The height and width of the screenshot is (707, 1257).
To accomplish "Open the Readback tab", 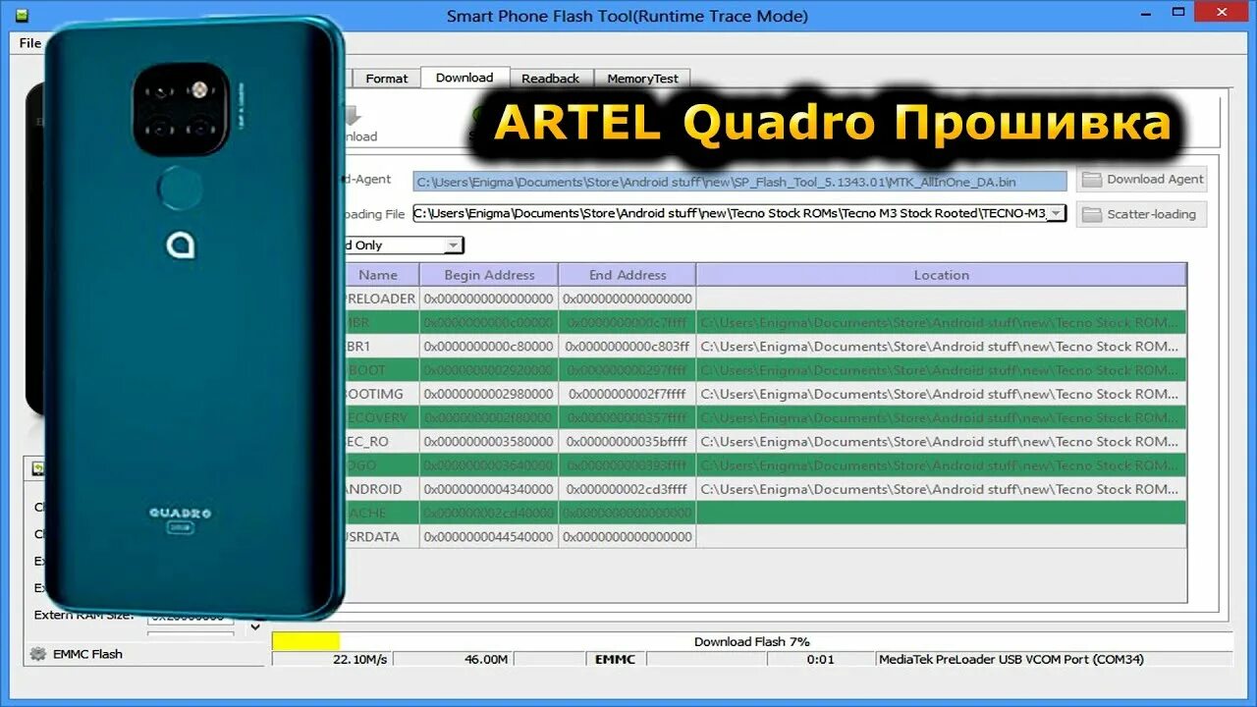I will coord(550,79).
